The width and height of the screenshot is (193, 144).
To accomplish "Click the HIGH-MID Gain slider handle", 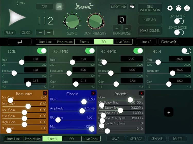I will point(116,84).
